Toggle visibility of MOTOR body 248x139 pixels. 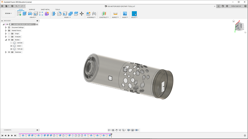click(x=11, y=43)
